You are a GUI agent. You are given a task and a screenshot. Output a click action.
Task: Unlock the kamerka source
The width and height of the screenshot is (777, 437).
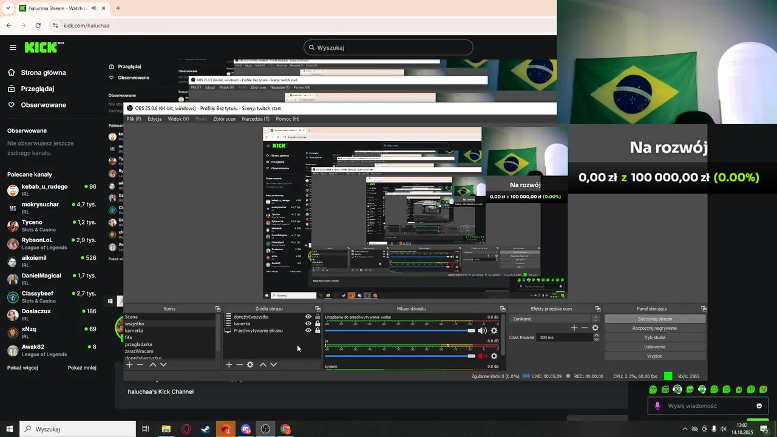point(317,324)
